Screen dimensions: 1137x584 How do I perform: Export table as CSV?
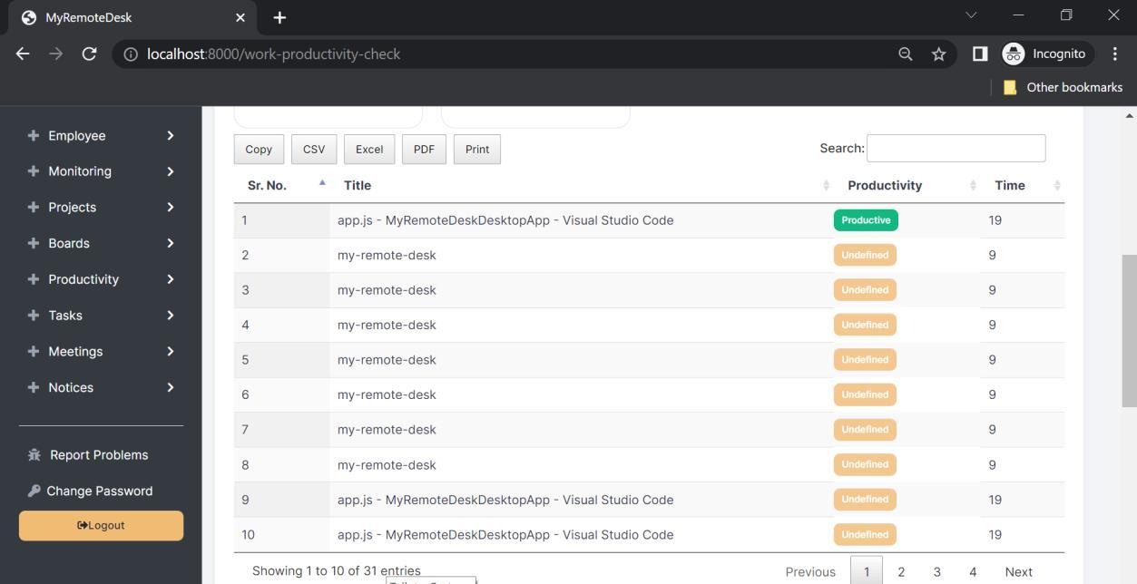(x=314, y=150)
